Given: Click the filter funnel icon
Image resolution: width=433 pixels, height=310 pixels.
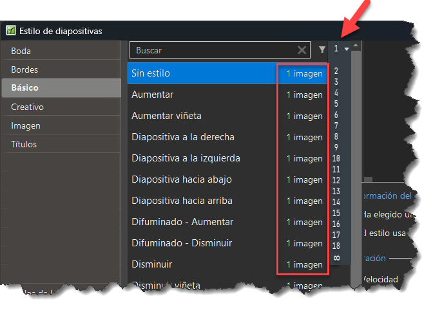Looking at the screenshot, I should pos(322,50).
